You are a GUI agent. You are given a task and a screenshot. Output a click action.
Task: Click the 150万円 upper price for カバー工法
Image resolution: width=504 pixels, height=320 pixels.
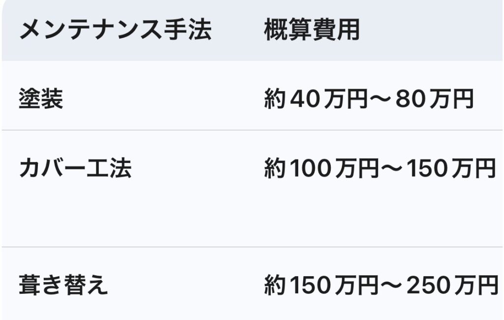tap(453, 169)
